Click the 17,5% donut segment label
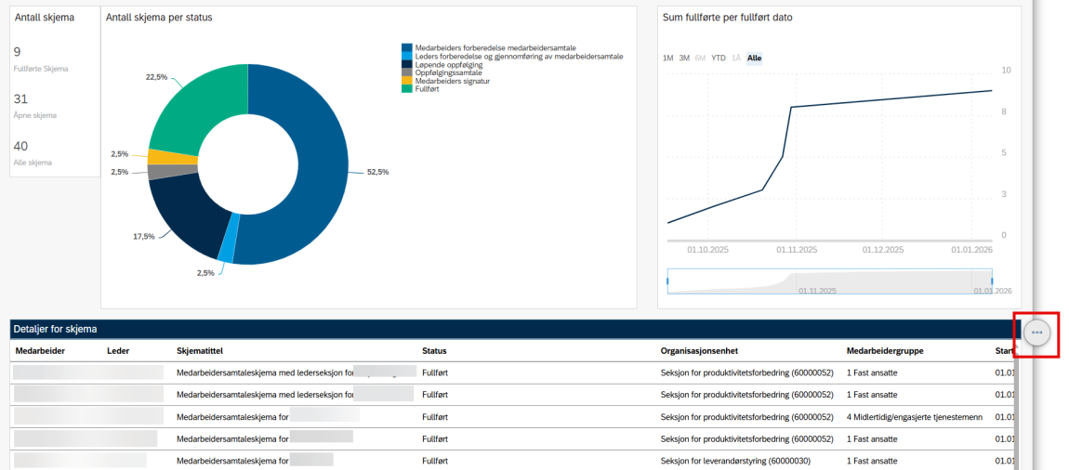This screenshot has height=470, width=1069. click(x=144, y=236)
